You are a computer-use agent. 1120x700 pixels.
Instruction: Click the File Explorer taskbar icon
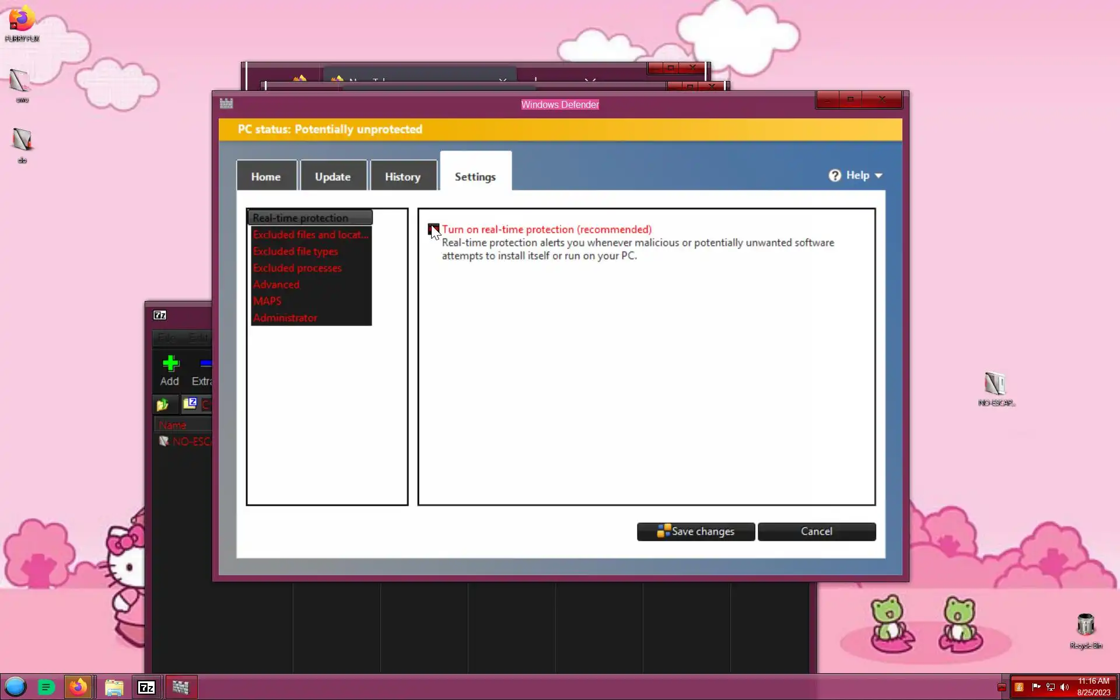click(114, 687)
